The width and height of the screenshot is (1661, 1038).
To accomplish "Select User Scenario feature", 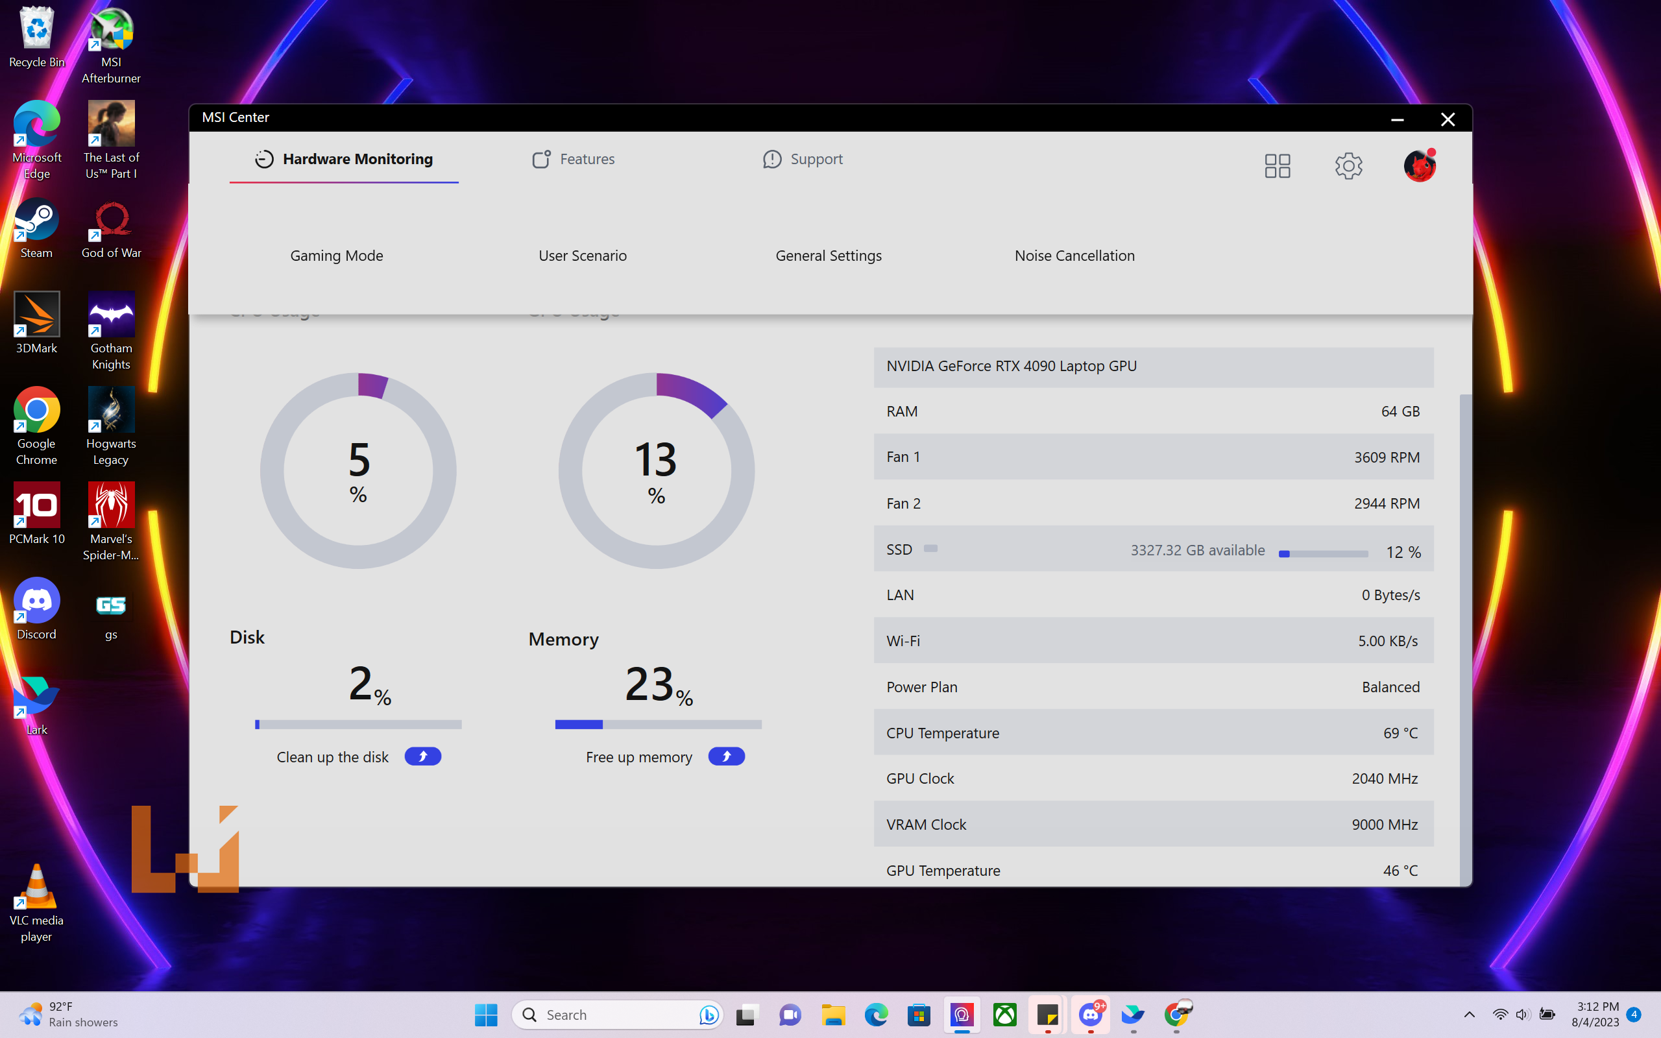I will tap(582, 256).
